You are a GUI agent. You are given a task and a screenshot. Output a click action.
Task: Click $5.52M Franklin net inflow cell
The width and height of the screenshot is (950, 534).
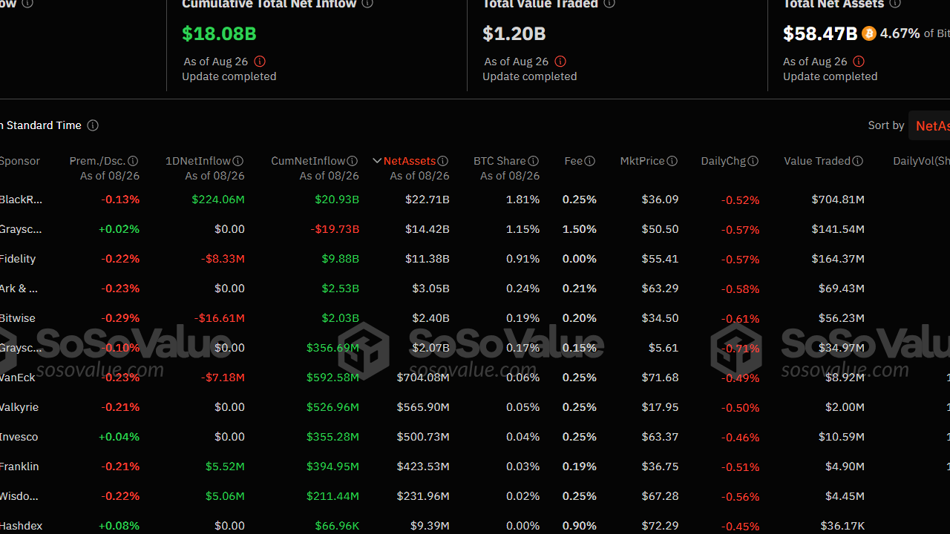click(225, 467)
